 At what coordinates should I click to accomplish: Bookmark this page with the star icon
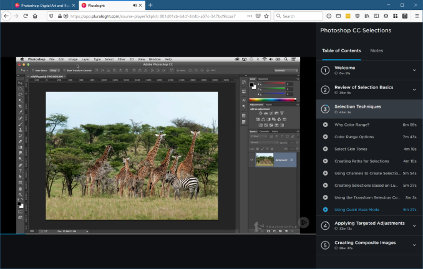(266, 16)
